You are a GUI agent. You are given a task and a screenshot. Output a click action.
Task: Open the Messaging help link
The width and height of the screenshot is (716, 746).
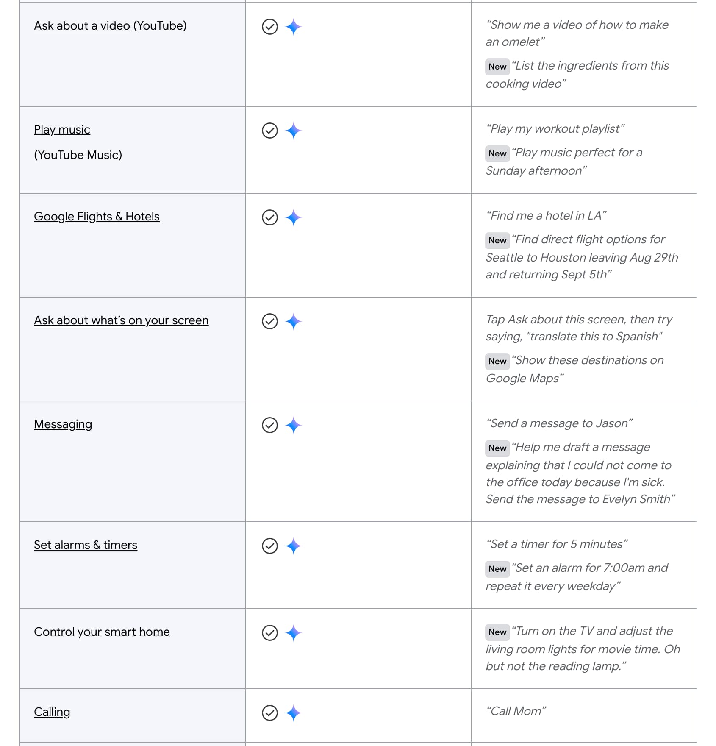tap(63, 424)
